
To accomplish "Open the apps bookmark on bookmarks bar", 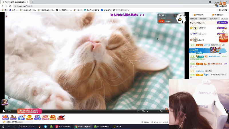I will coord(5,10).
